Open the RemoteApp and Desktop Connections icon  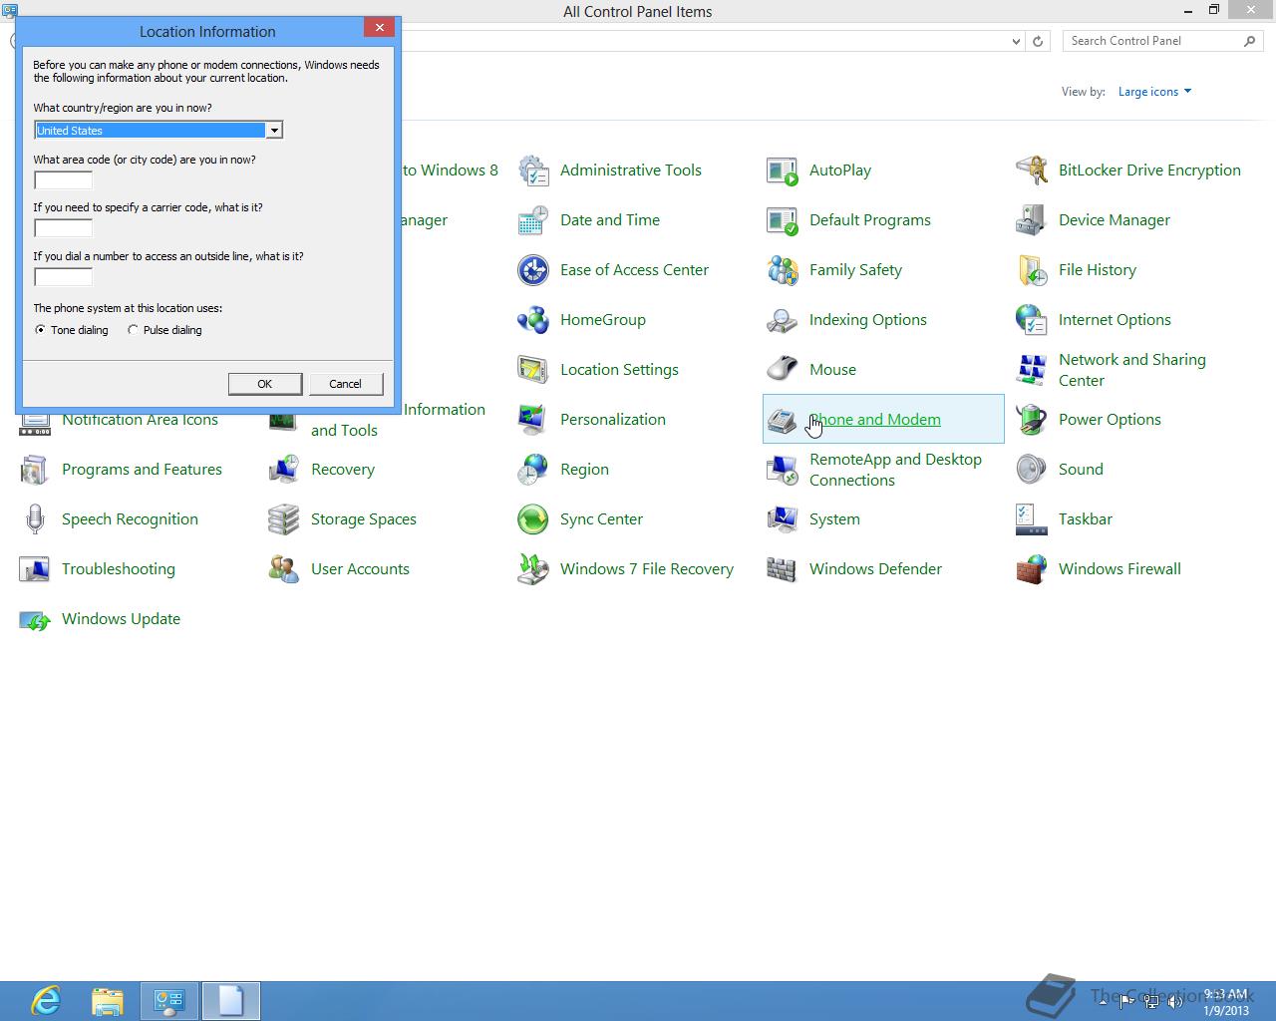click(x=783, y=470)
